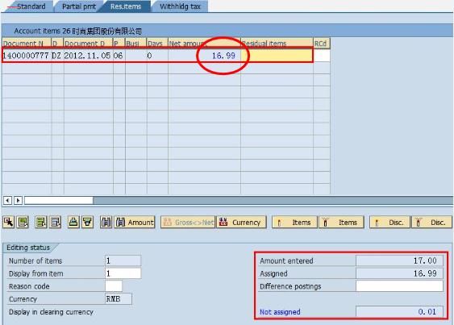Click the select/choose cursor icon in toolbar
Image resolution: width=454 pixels, height=325 pixels.
coord(9,222)
